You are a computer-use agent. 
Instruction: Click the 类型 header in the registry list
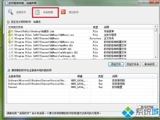click(100, 76)
